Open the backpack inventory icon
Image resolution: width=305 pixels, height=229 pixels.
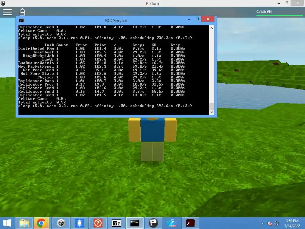pos(22,12)
